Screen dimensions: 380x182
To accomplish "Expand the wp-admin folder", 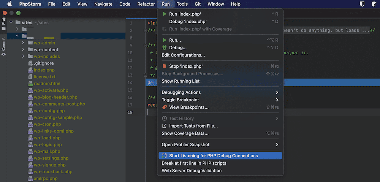I will pos(23,43).
